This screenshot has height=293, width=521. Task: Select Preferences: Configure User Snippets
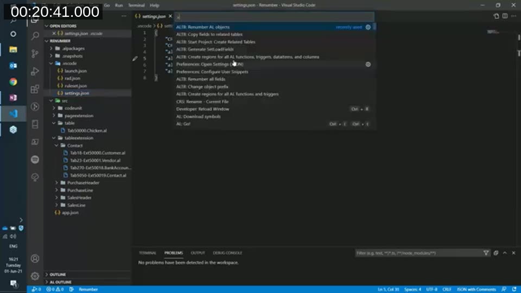tap(273, 72)
